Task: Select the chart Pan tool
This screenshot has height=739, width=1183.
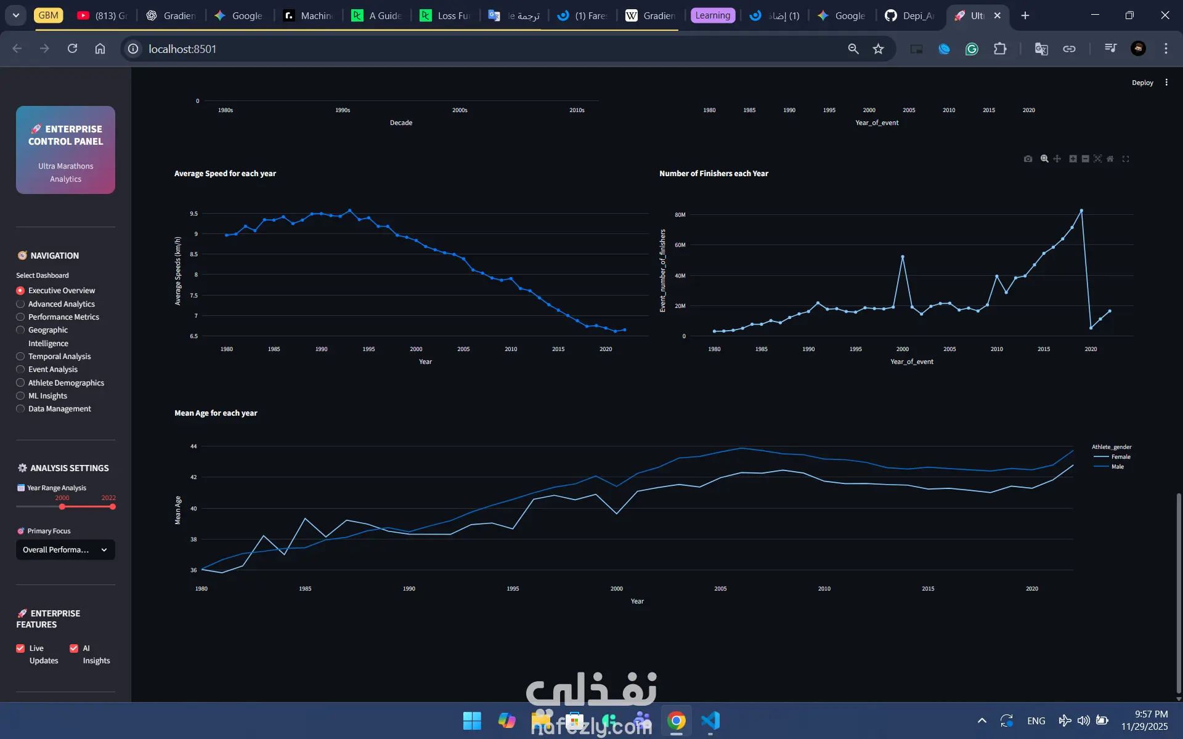Action: click(x=1057, y=159)
